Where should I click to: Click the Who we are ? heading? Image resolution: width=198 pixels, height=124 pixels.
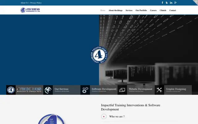117,117
